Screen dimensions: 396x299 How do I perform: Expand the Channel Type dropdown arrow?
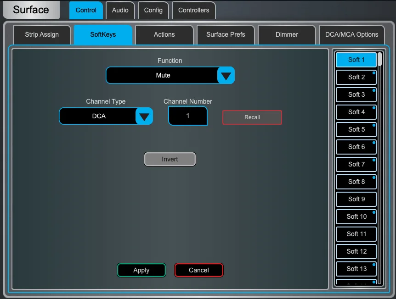(x=144, y=116)
